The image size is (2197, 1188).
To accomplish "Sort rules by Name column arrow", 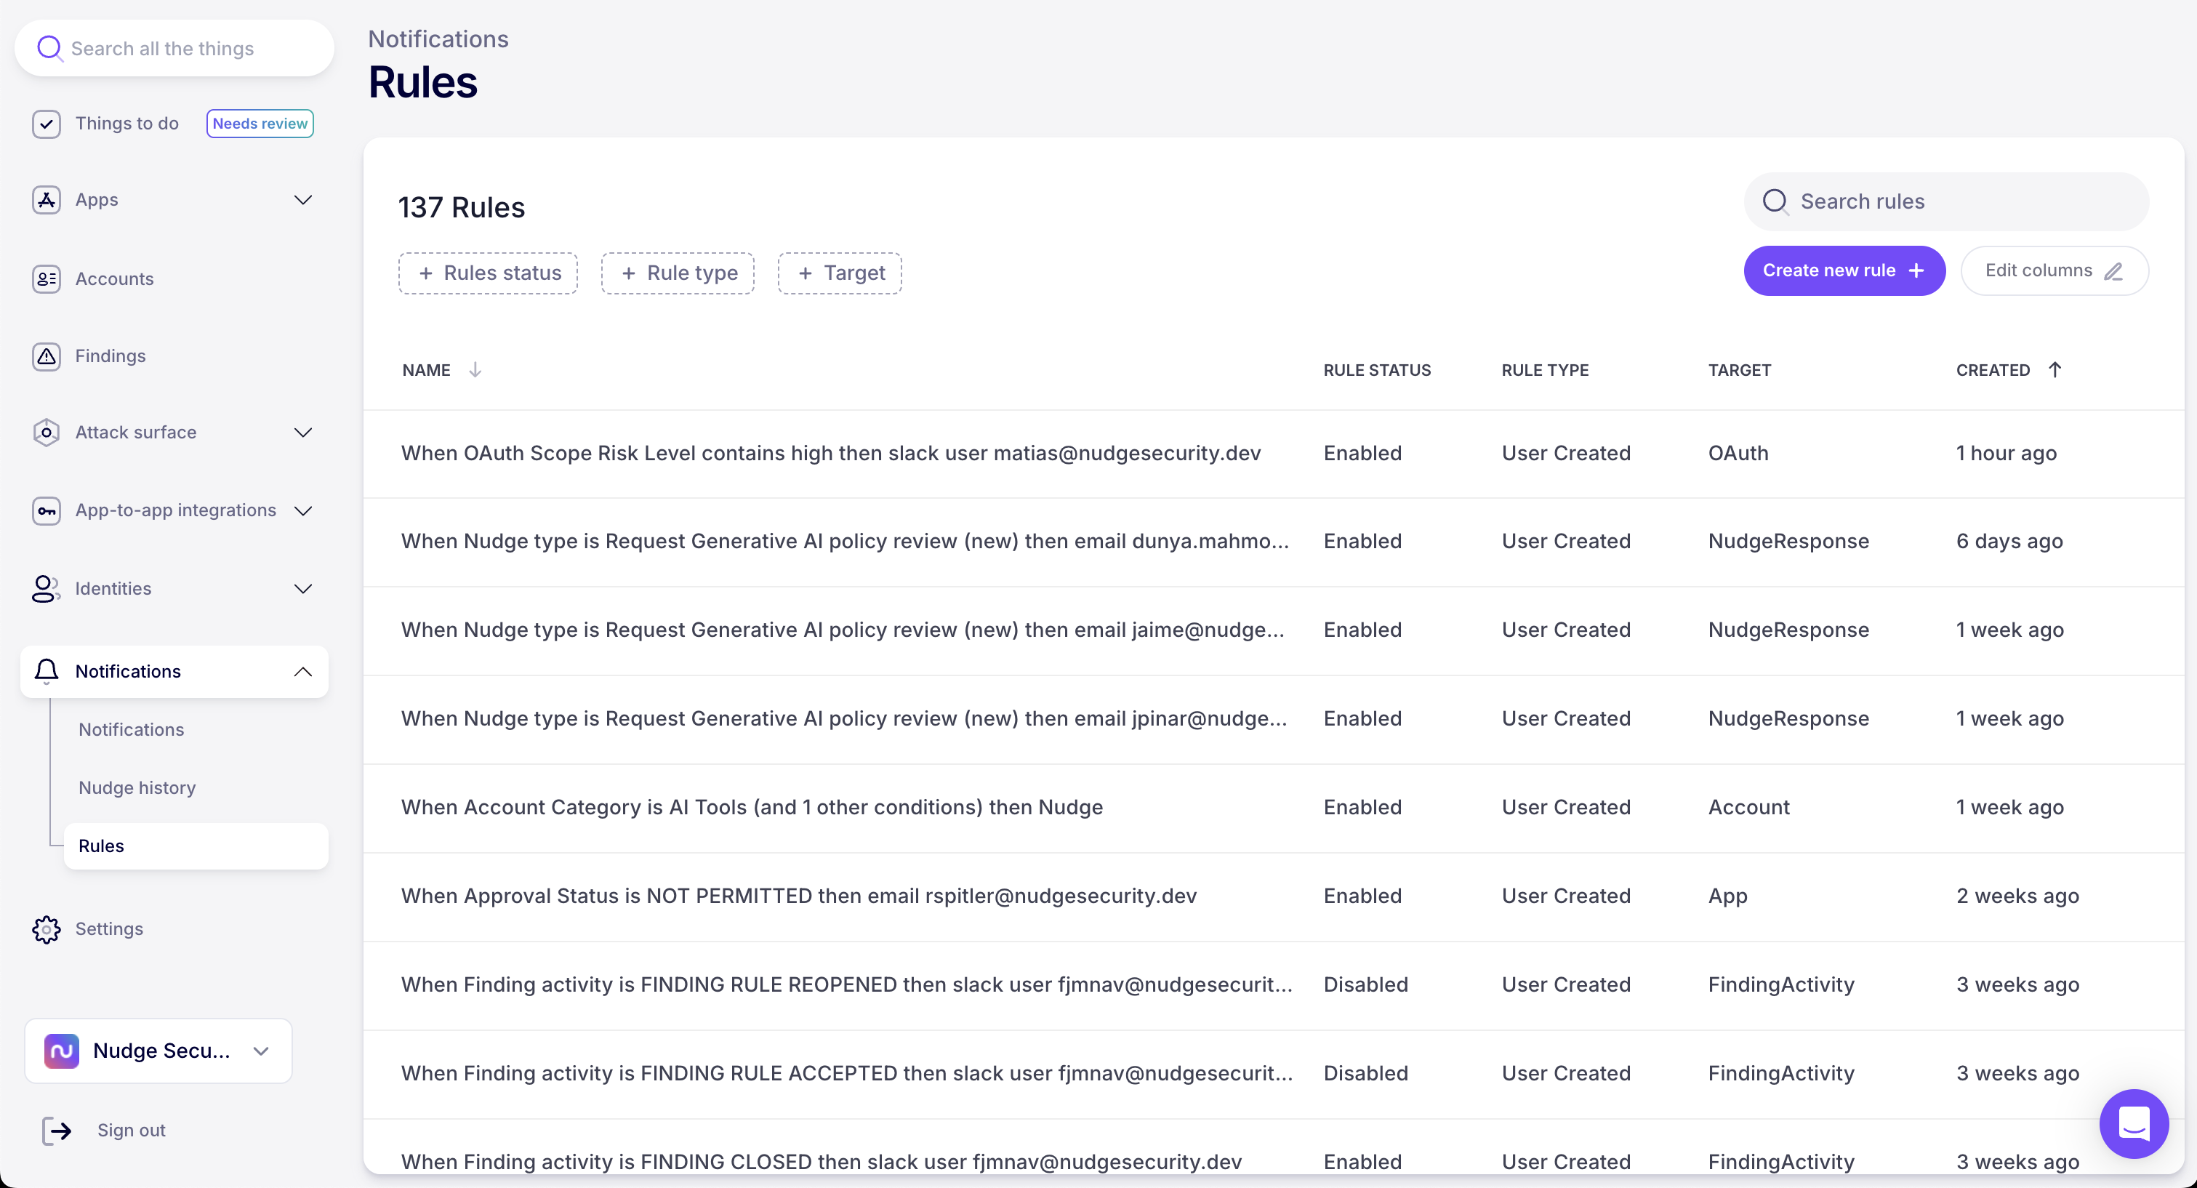I will [475, 369].
